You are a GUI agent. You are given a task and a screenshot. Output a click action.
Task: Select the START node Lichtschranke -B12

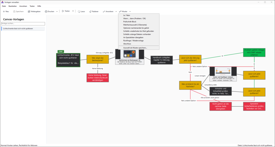pos(68,60)
